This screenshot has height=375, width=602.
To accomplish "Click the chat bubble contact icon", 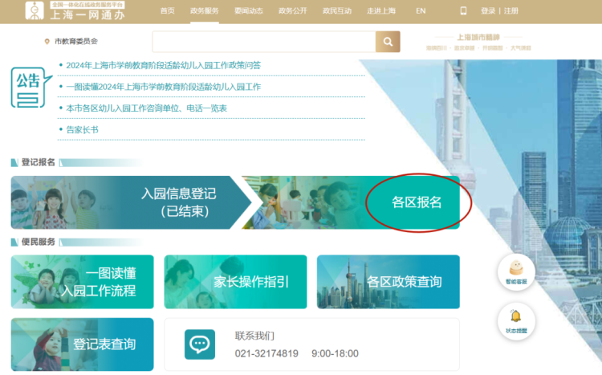I will pos(199,344).
